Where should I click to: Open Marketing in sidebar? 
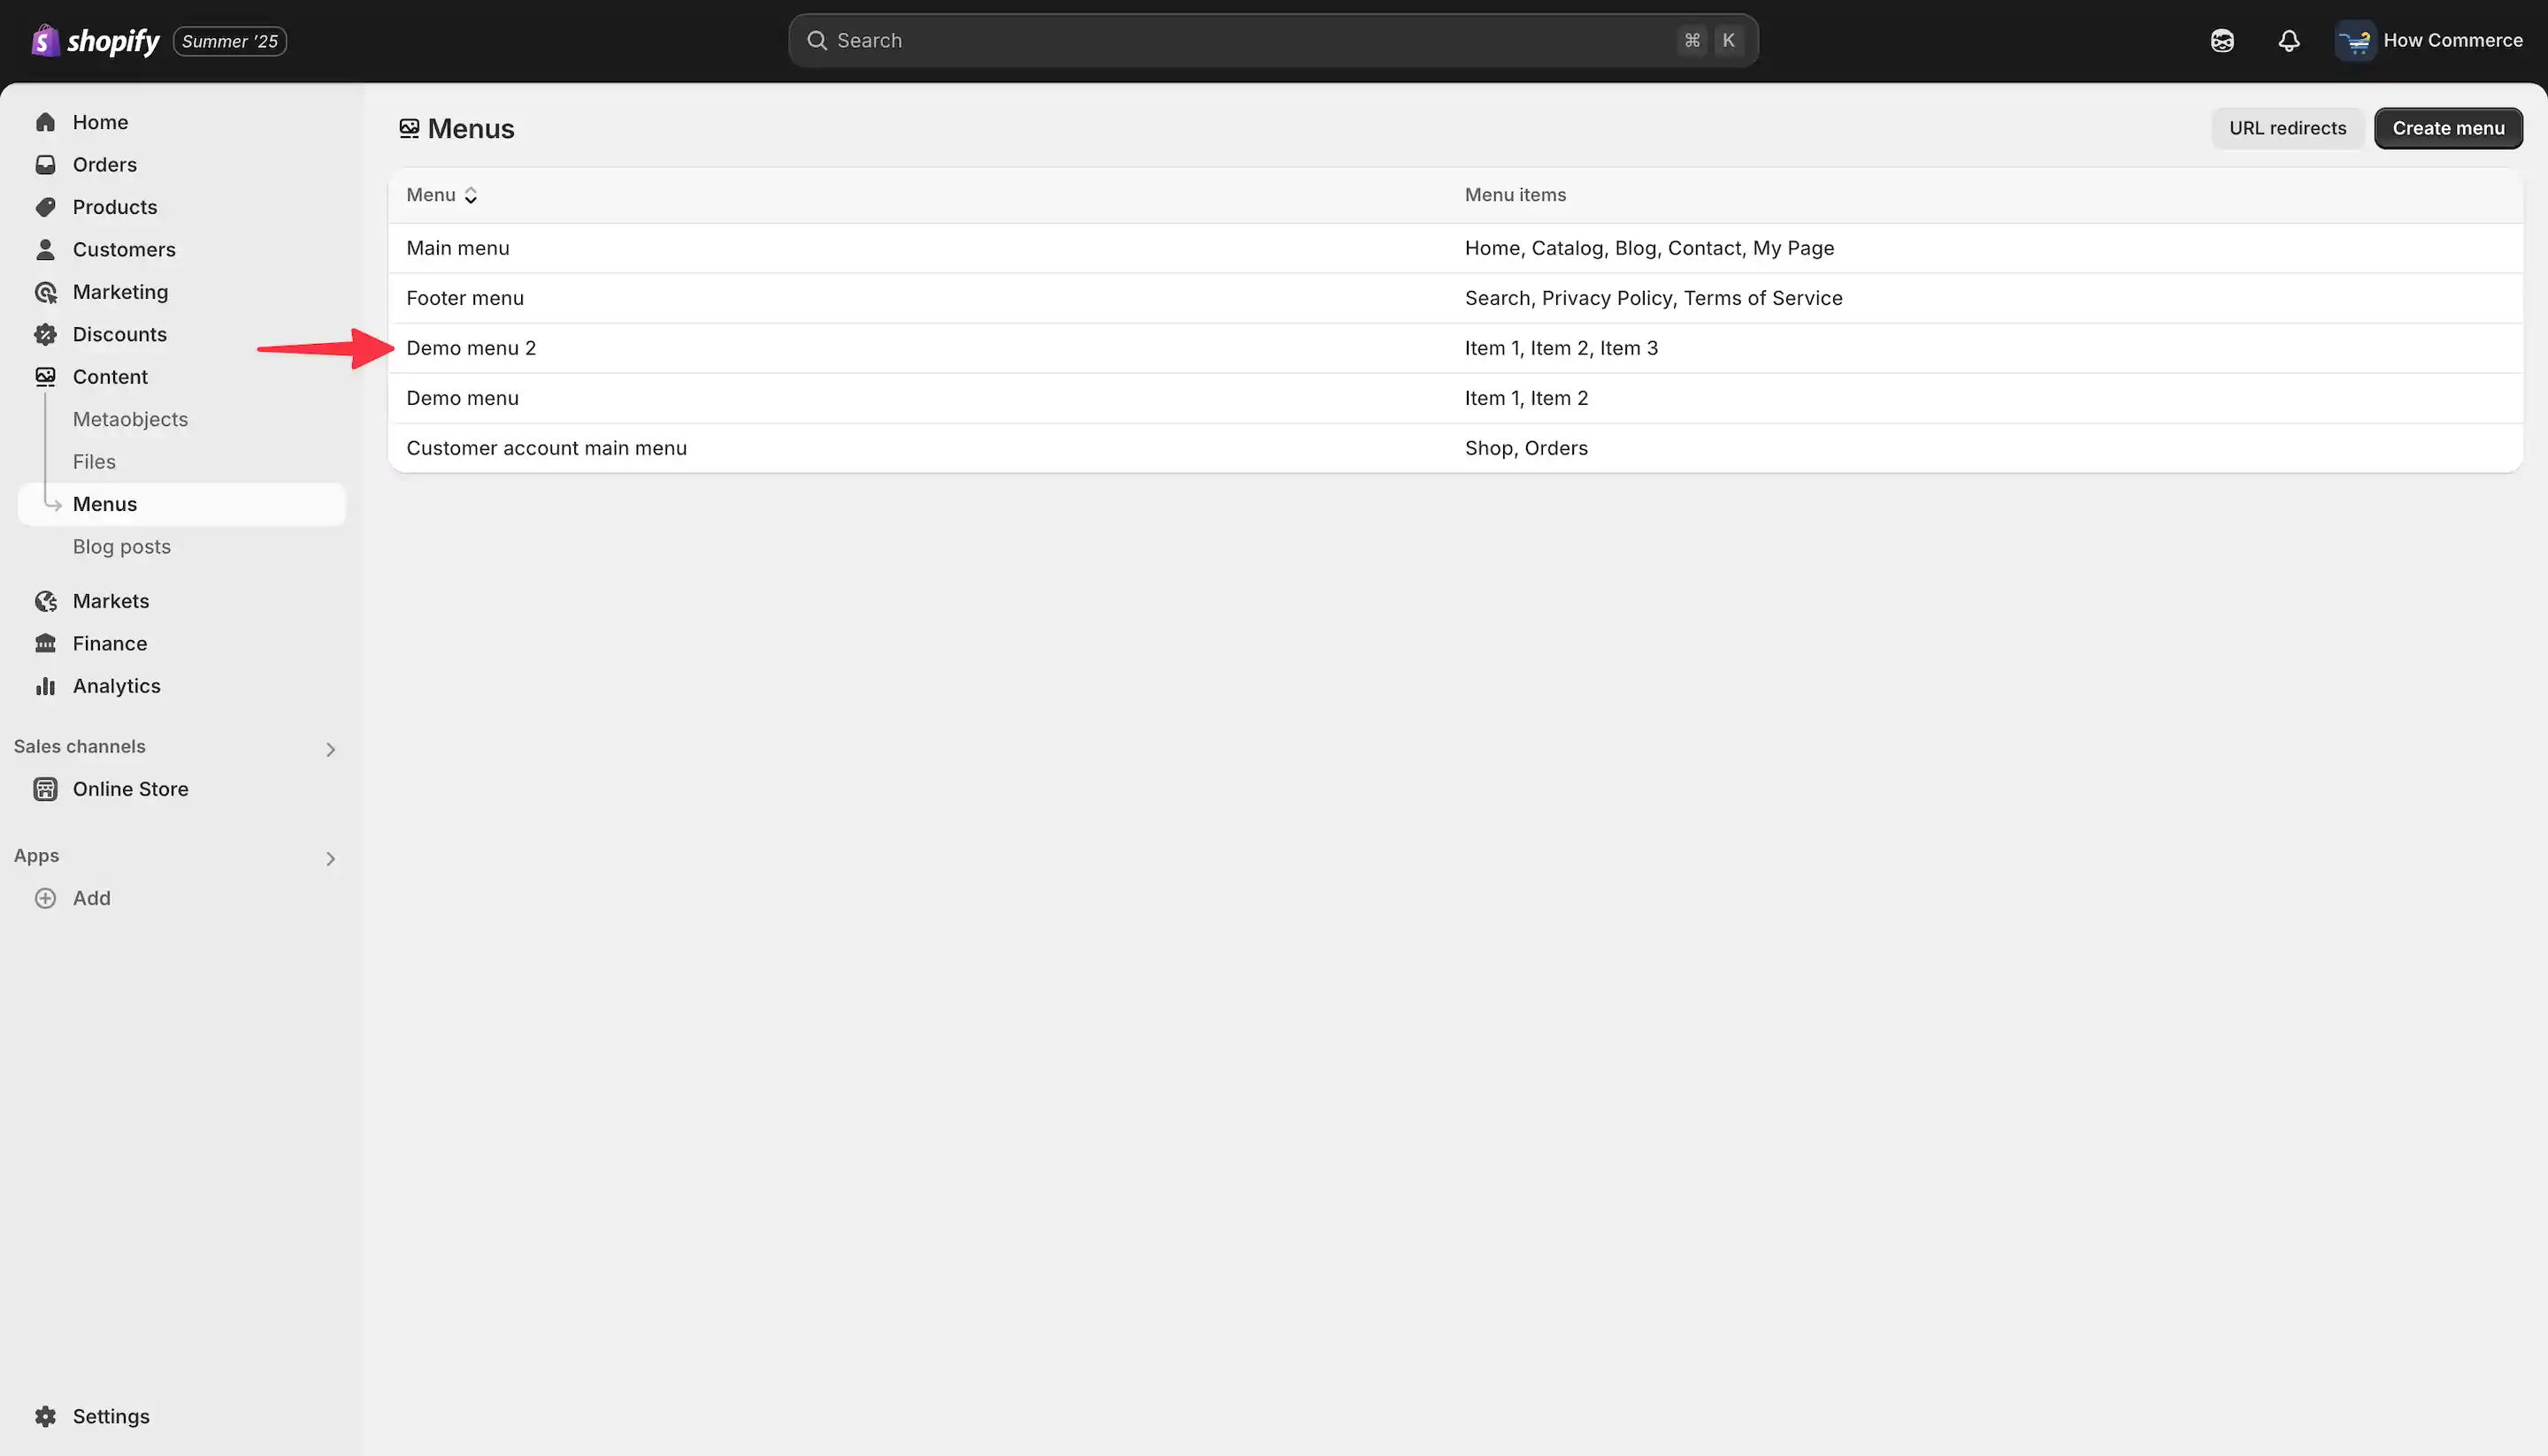pyautogui.click(x=182, y=292)
